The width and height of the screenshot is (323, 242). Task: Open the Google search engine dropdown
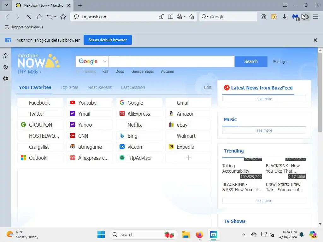(x=92, y=61)
